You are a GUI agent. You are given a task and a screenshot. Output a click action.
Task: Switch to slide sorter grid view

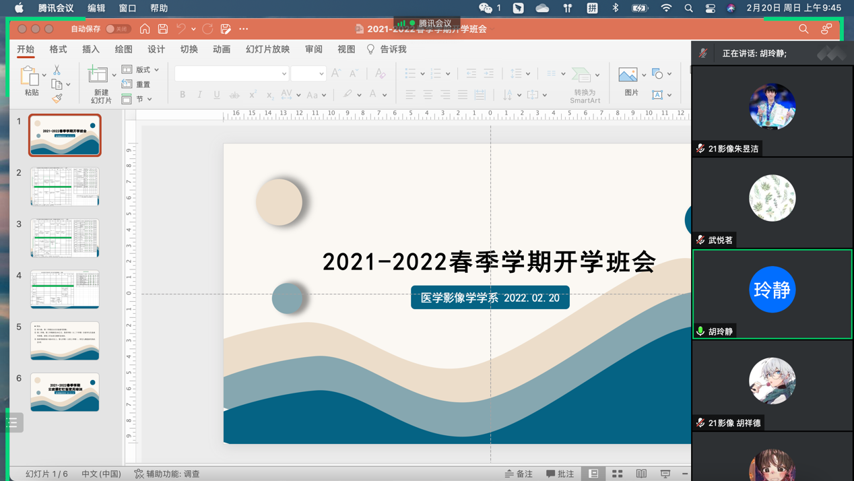(617, 474)
